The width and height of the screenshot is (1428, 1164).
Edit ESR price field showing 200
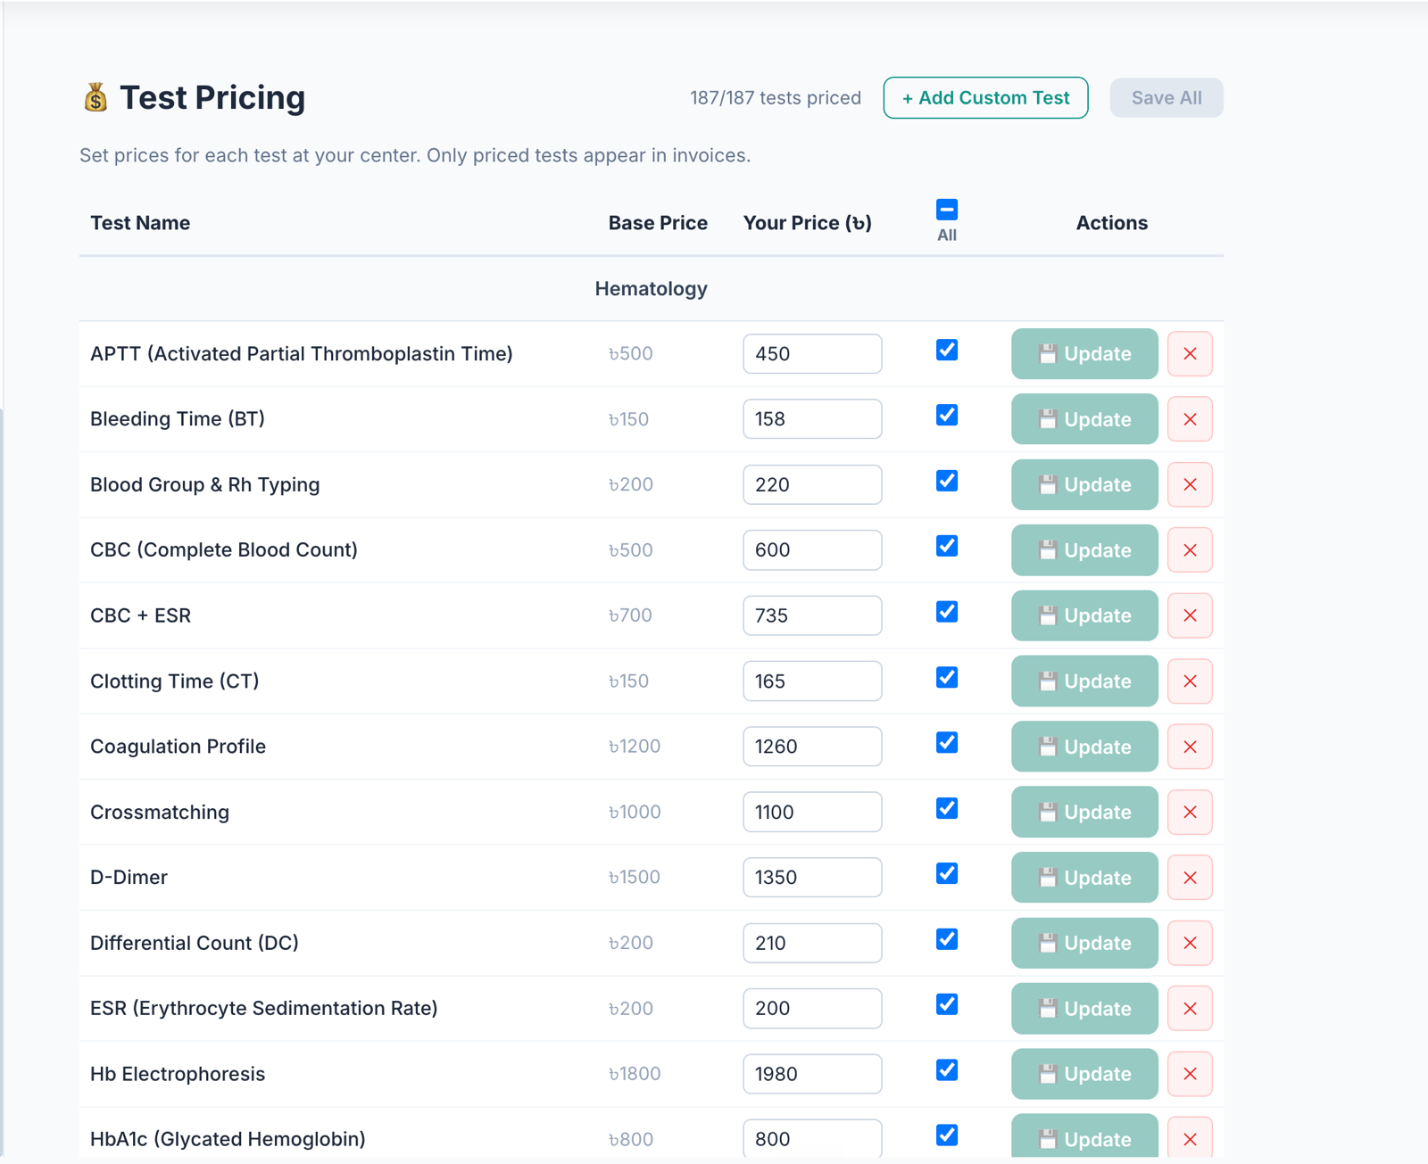812,1009
